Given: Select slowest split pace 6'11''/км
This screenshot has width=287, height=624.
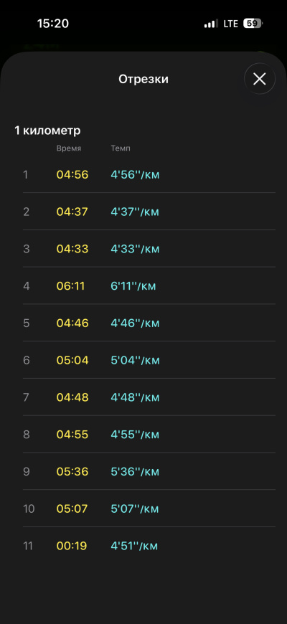Looking at the screenshot, I should (133, 286).
